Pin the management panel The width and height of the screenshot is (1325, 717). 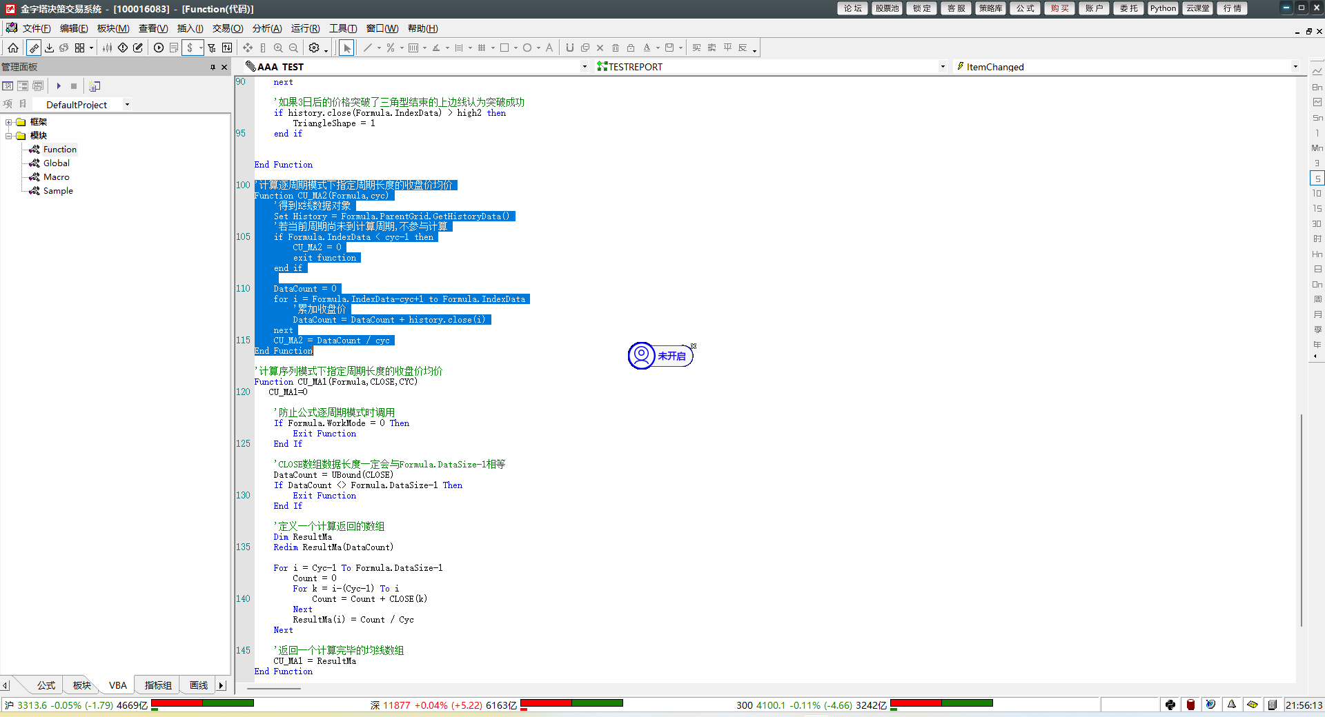click(213, 67)
